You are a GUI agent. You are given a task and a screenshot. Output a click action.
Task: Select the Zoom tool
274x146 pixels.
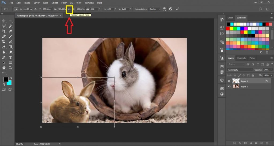tap(10, 68)
